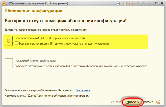
Task: Click 'Выберите, каким образом' instruction text
Action: coord(46,30)
